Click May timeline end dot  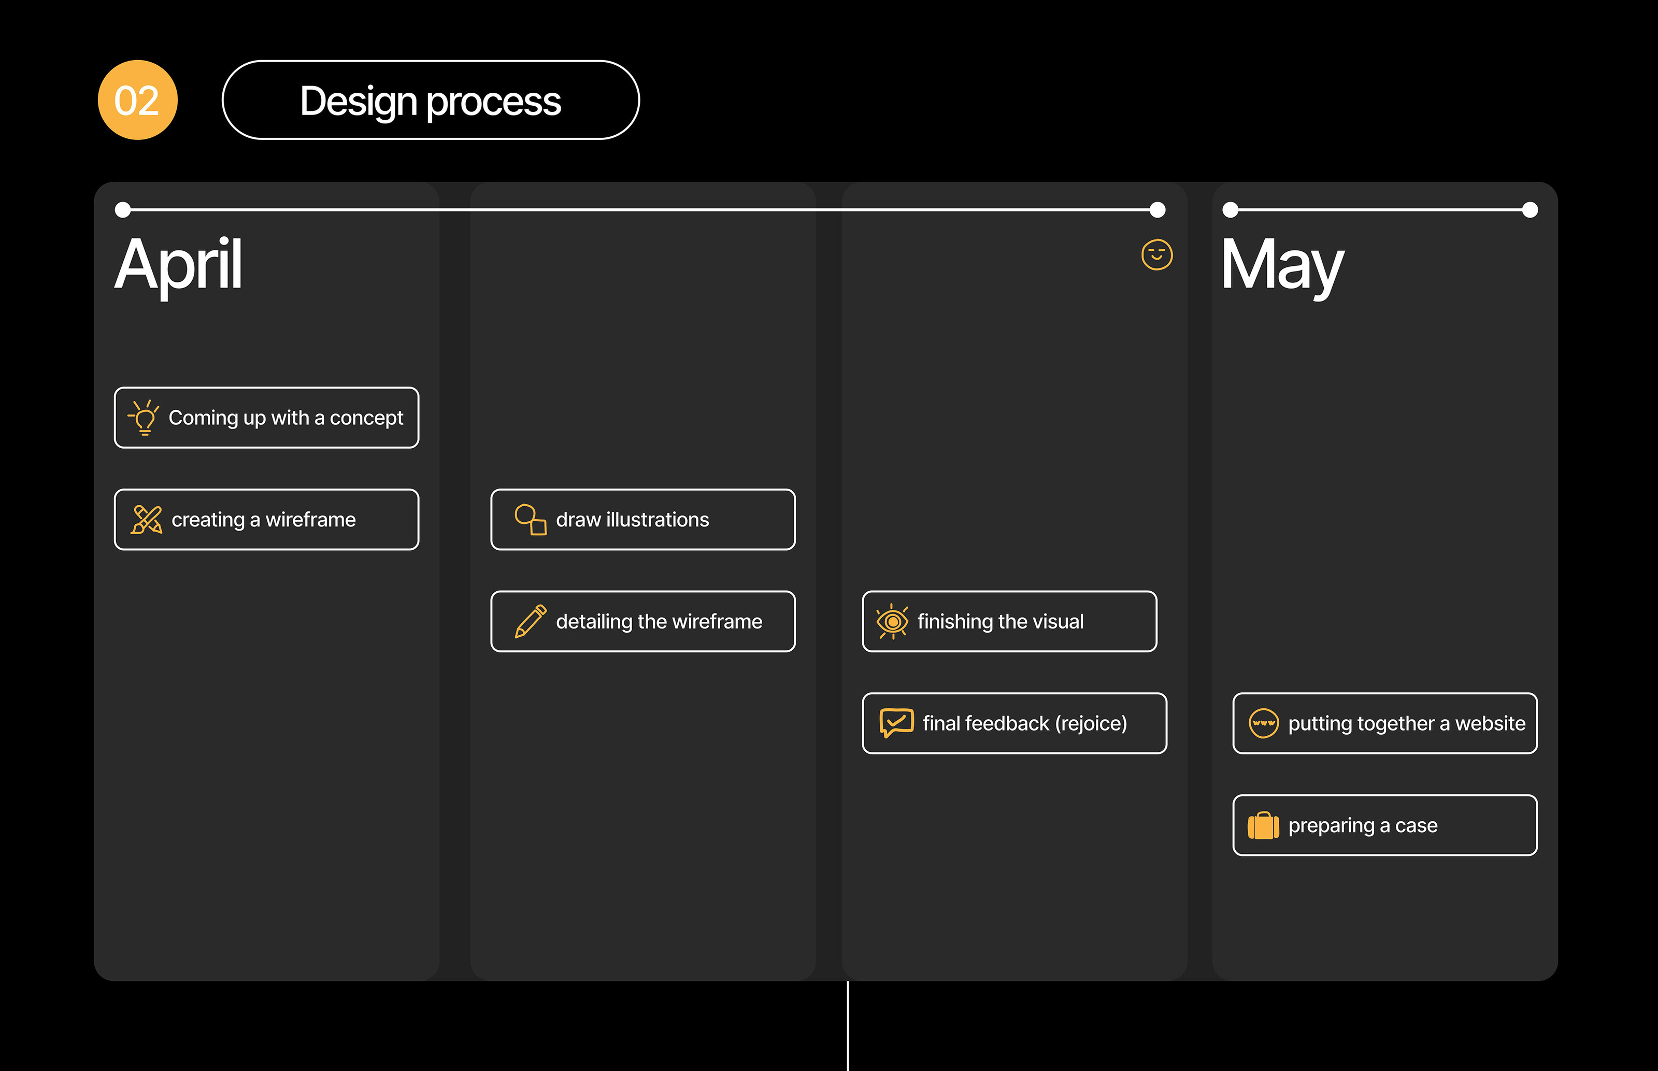pyautogui.click(x=1530, y=209)
